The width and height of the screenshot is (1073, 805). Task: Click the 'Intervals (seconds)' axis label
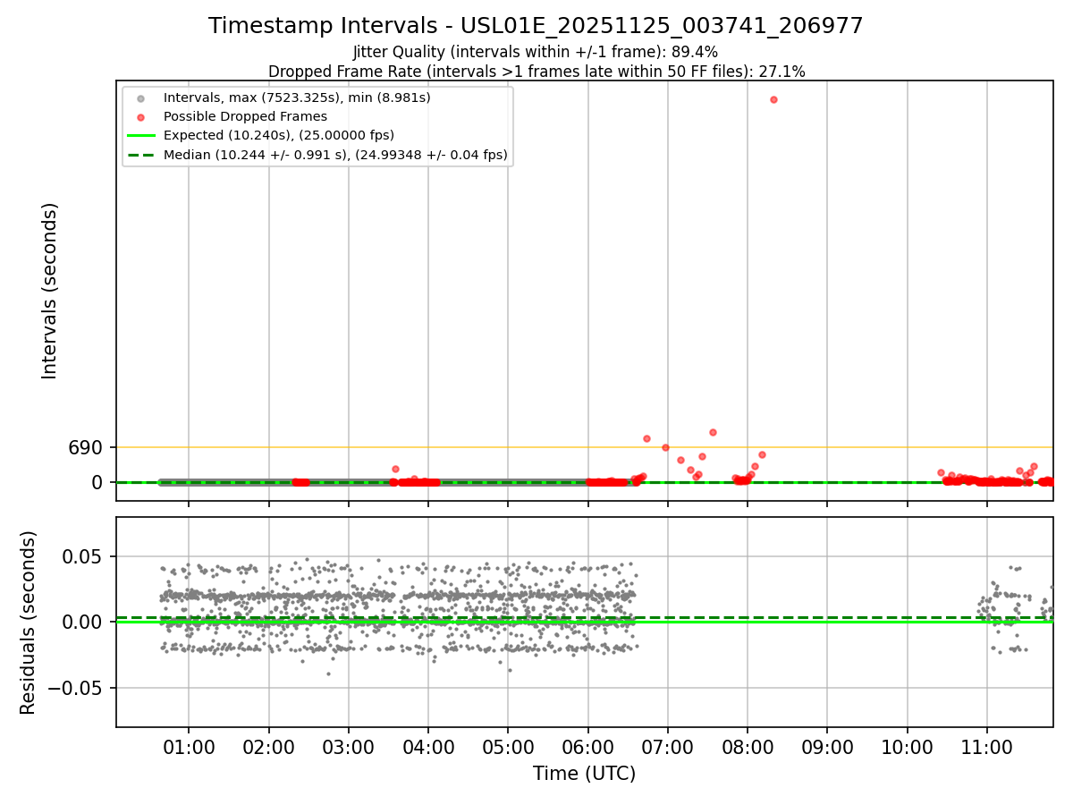[x=50, y=291]
